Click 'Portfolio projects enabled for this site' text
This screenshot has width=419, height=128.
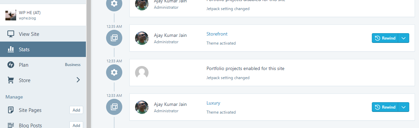pyautogui.click(x=245, y=68)
